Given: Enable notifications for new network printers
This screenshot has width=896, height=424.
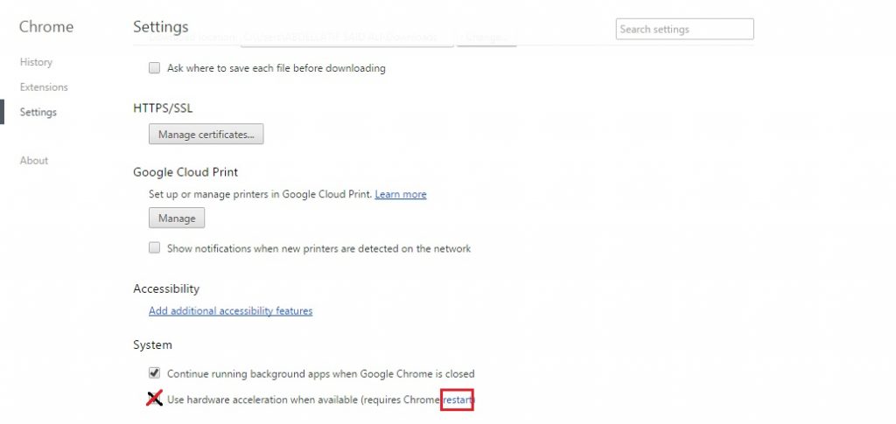Looking at the screenshot, I should pyautogui.click(x=154, y=248).
